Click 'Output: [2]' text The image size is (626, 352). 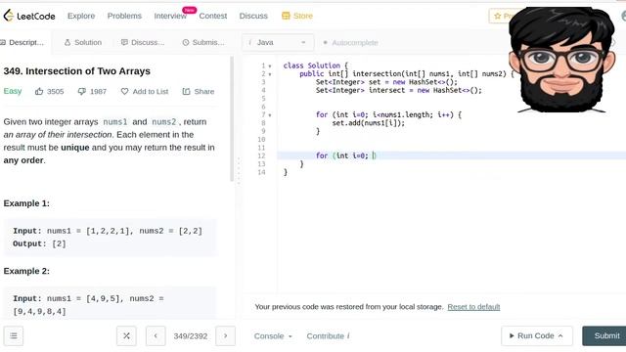(x=39, y=243)
